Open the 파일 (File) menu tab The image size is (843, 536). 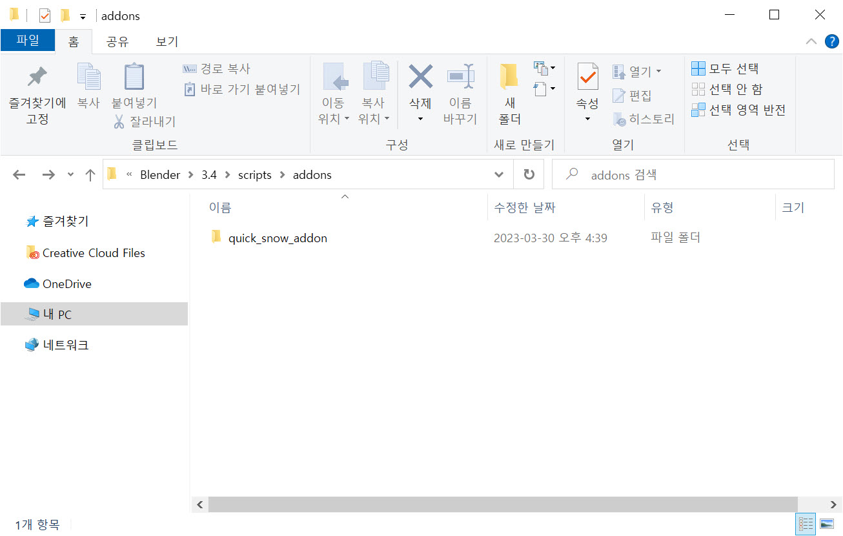click(28, 41)
